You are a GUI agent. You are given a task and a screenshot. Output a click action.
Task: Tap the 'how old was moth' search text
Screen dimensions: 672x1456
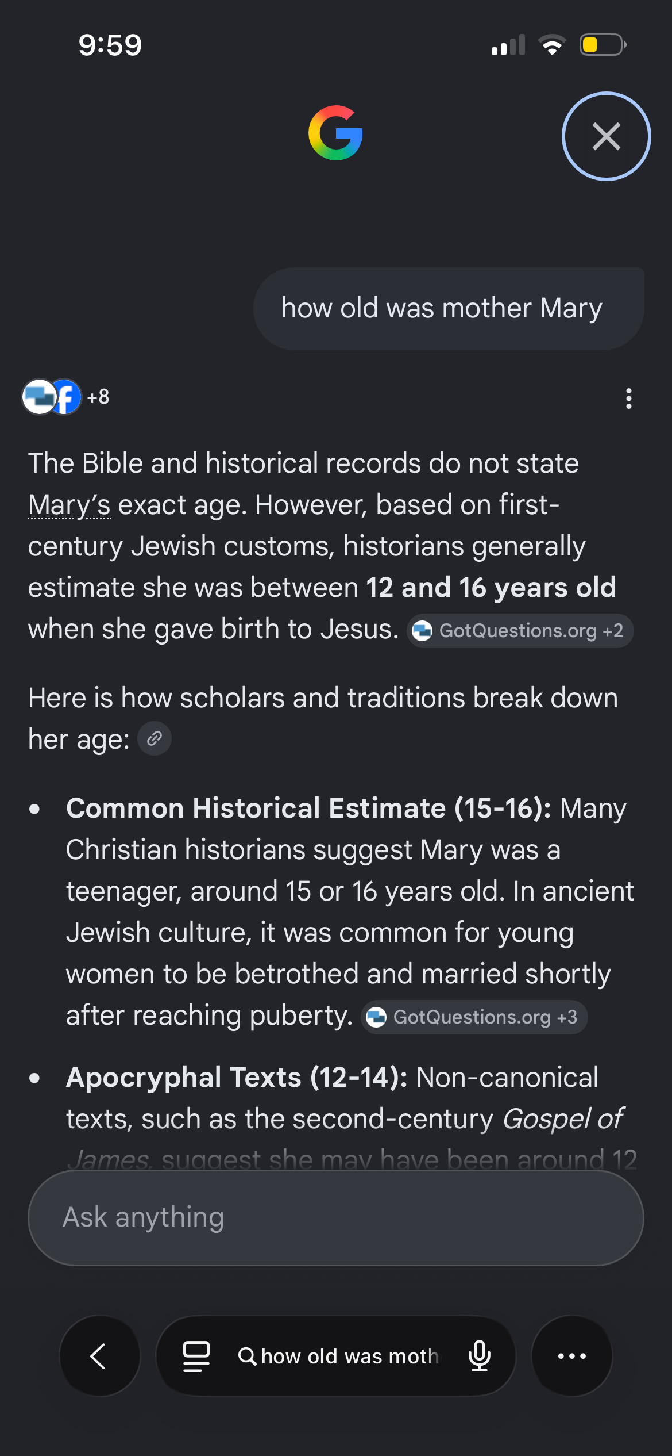click(350, 1356)
